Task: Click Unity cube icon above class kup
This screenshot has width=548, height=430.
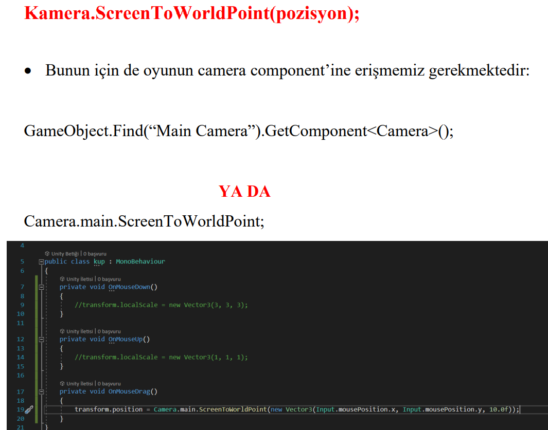Action: [x=47, y=253]
